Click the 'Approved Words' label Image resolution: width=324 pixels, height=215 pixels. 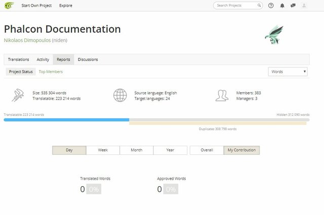[172, 179]
